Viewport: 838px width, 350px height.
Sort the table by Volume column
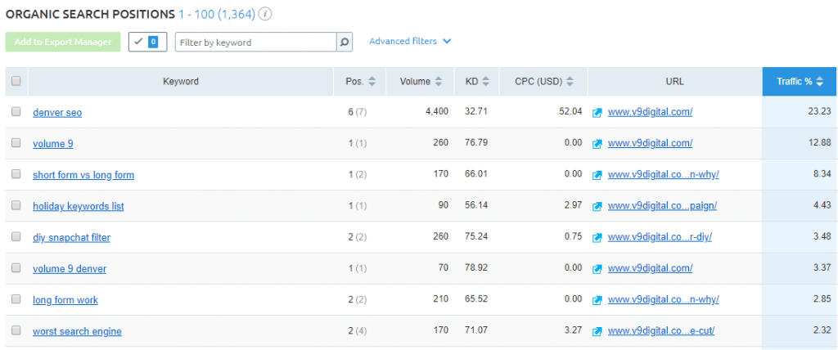pyautogui.click(x=421, y=82)
